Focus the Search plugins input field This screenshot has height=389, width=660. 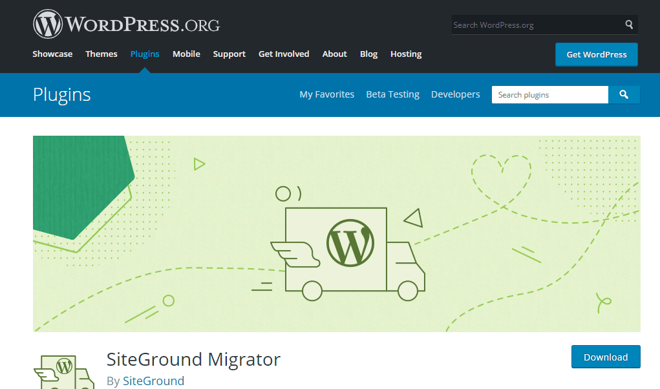click(x=550, y=94)
